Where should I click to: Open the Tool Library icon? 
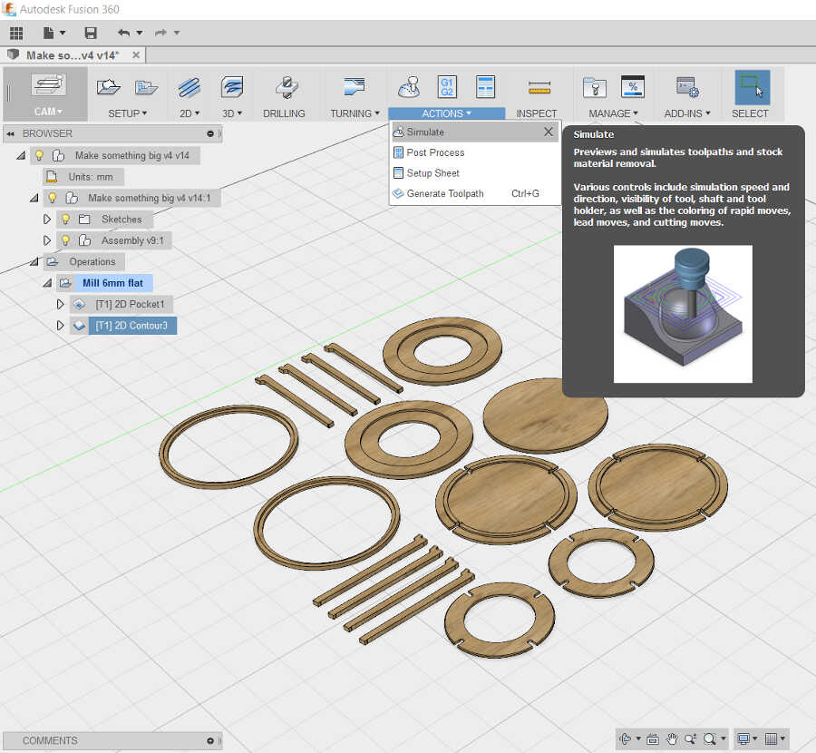coord(594,87)
